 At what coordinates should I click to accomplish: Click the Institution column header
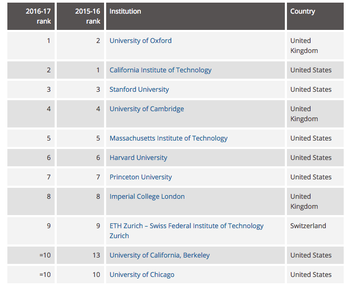(125, 12)
